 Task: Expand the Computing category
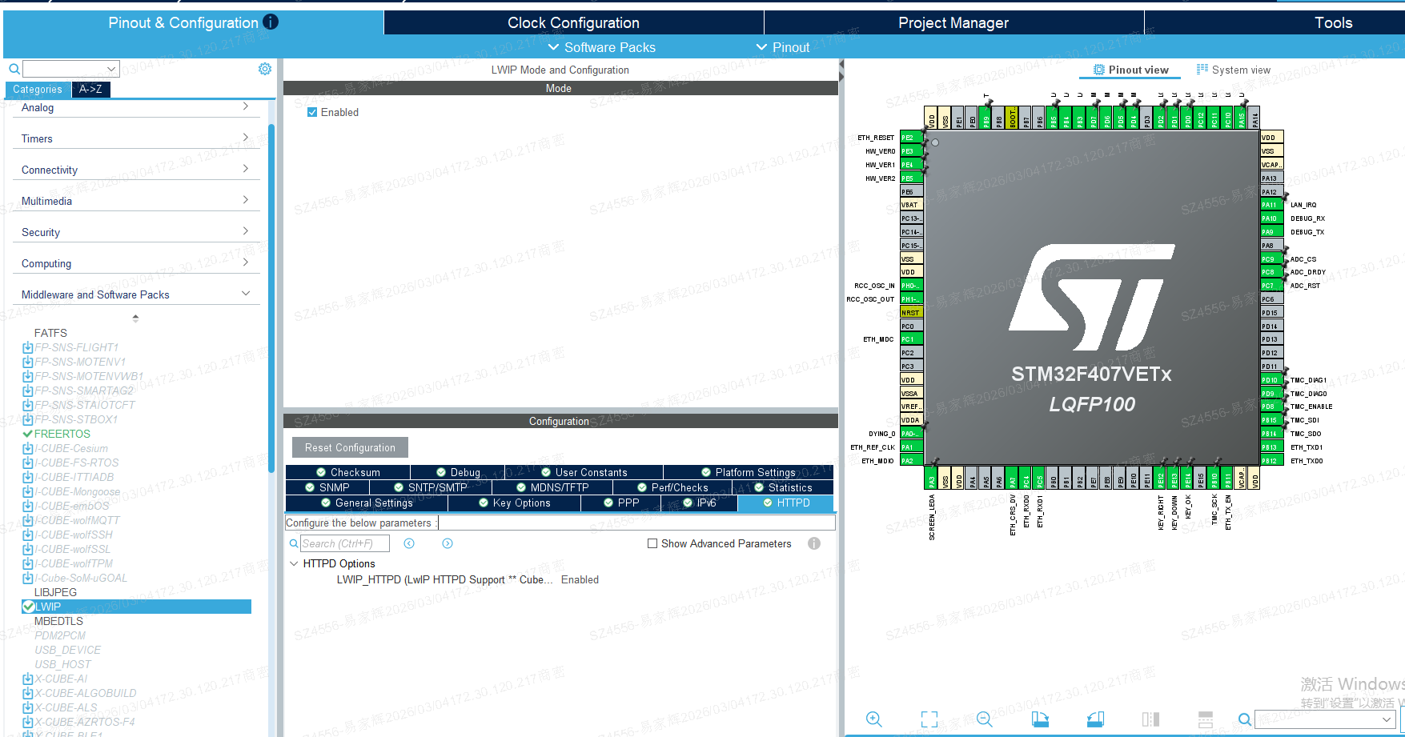tap(245, 262)
